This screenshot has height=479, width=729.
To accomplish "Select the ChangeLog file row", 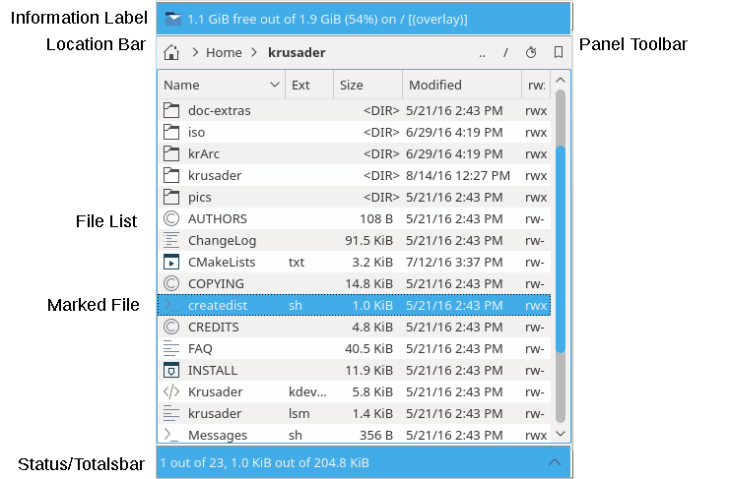I will 223,240.
